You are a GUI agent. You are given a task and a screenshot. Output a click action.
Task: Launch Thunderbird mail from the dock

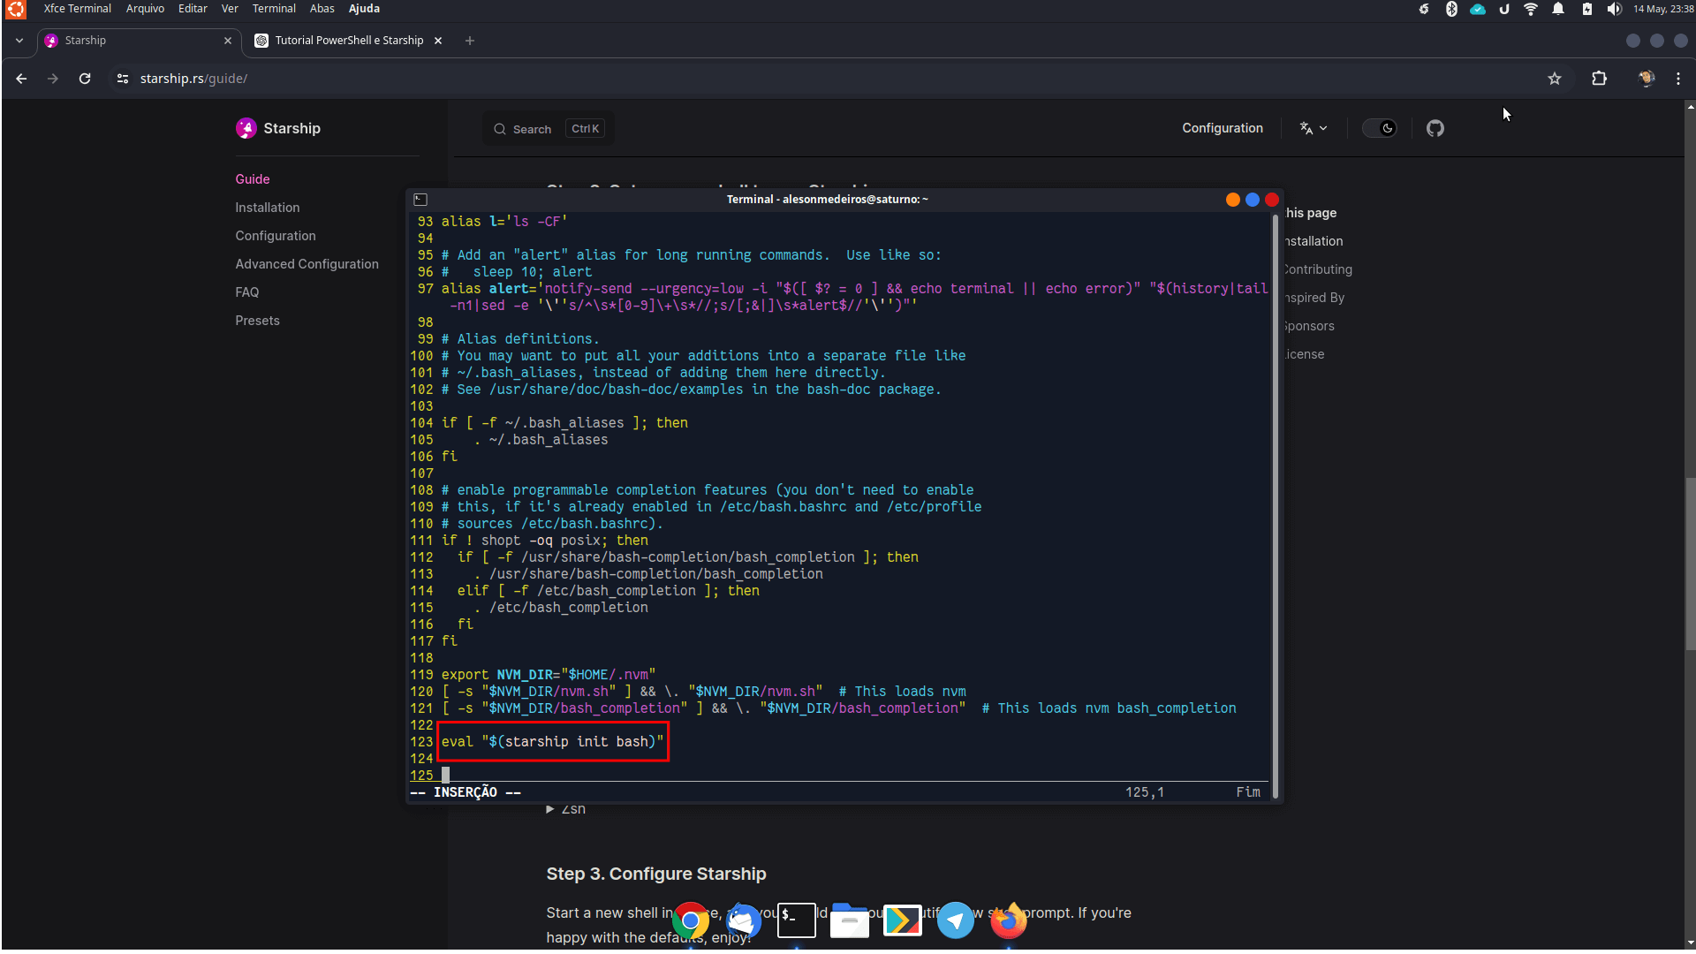tap(744, 921)
